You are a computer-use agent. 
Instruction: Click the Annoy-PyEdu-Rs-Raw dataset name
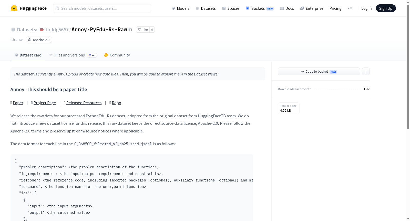pos(99,30)
